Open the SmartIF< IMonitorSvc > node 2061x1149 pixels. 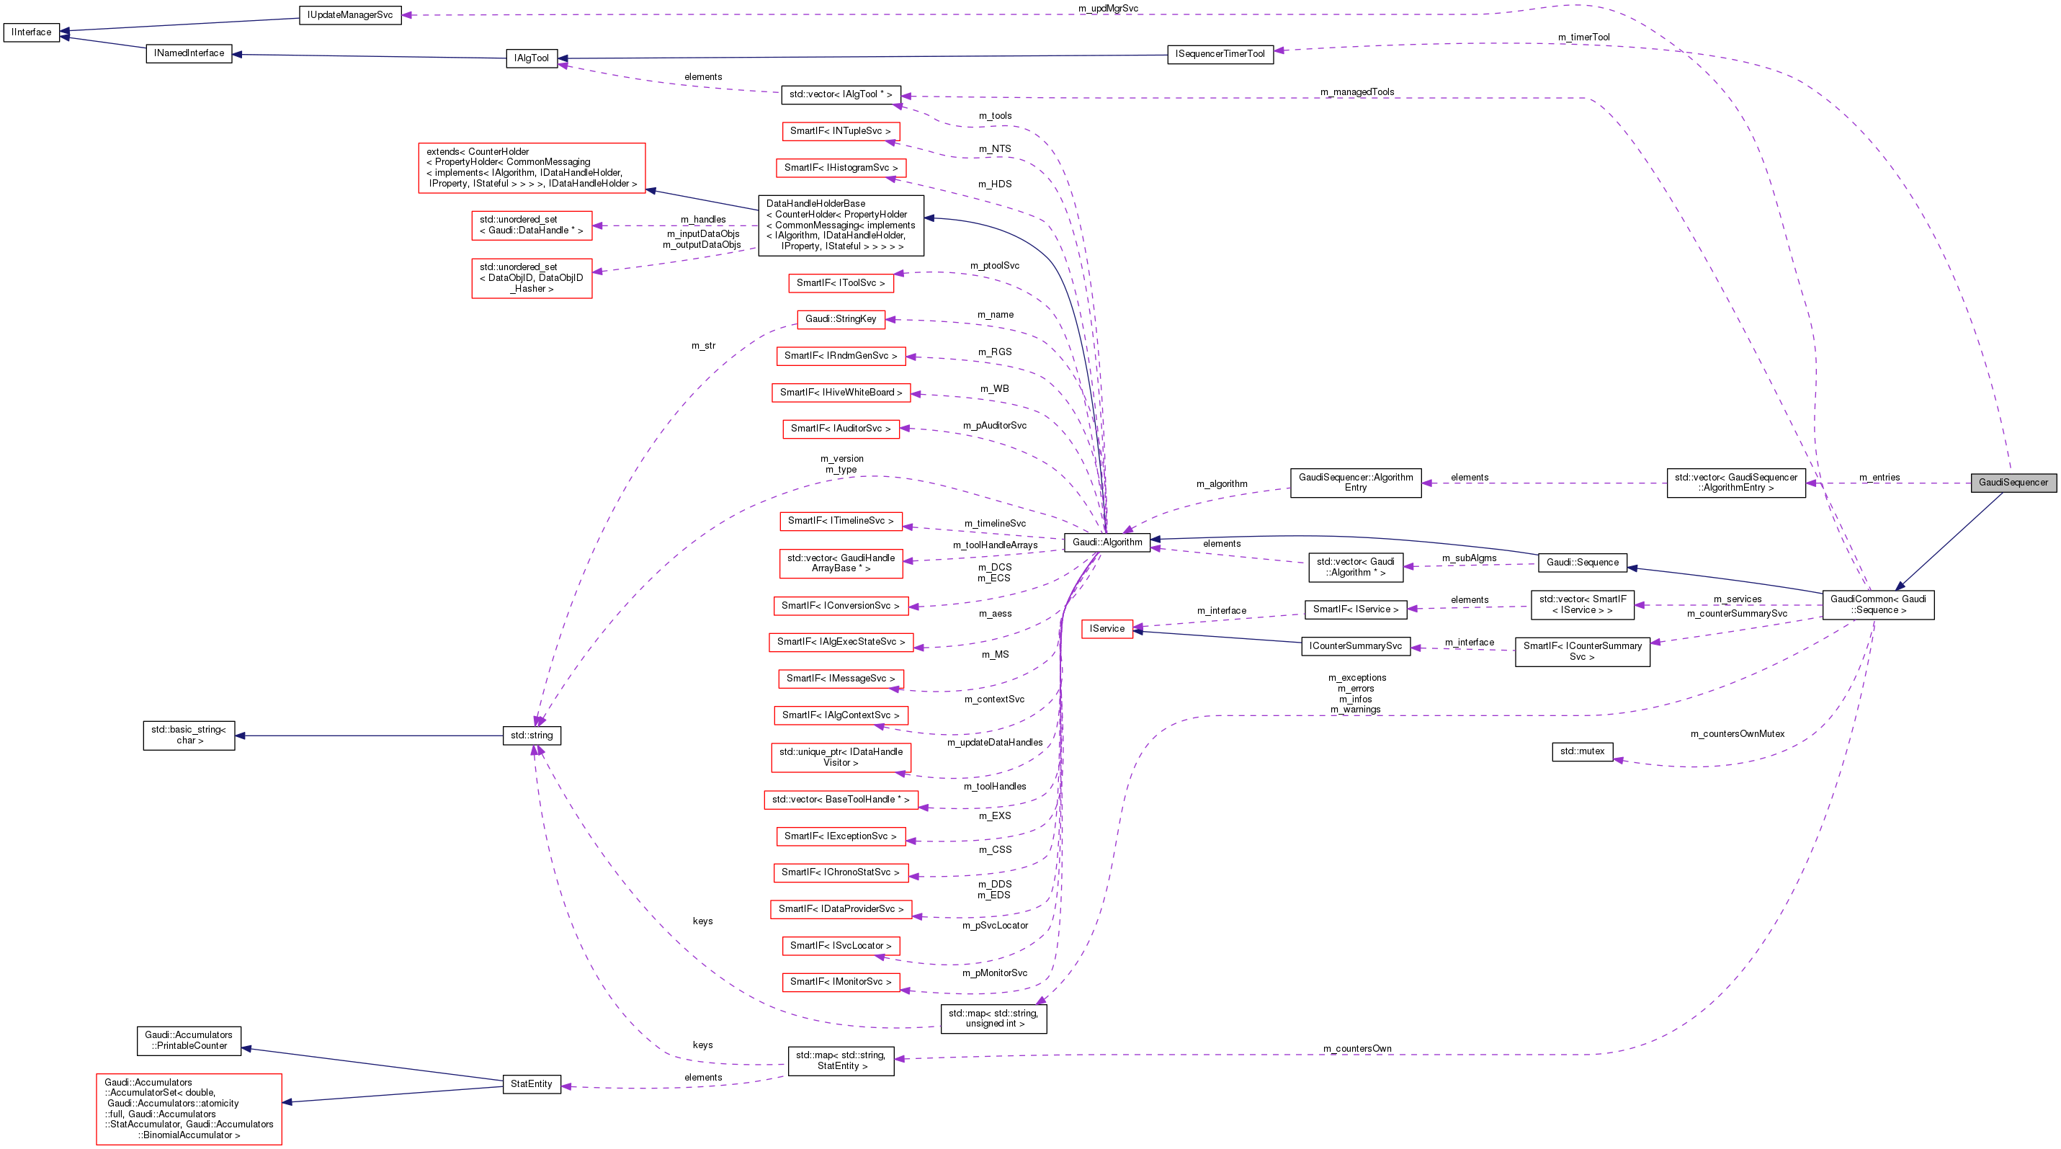841,983
